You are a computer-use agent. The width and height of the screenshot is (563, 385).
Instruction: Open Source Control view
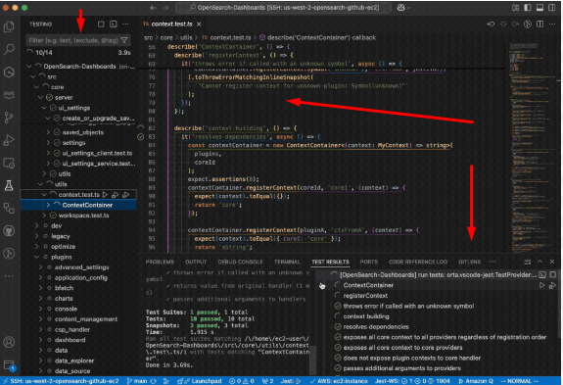coord(9,118)
